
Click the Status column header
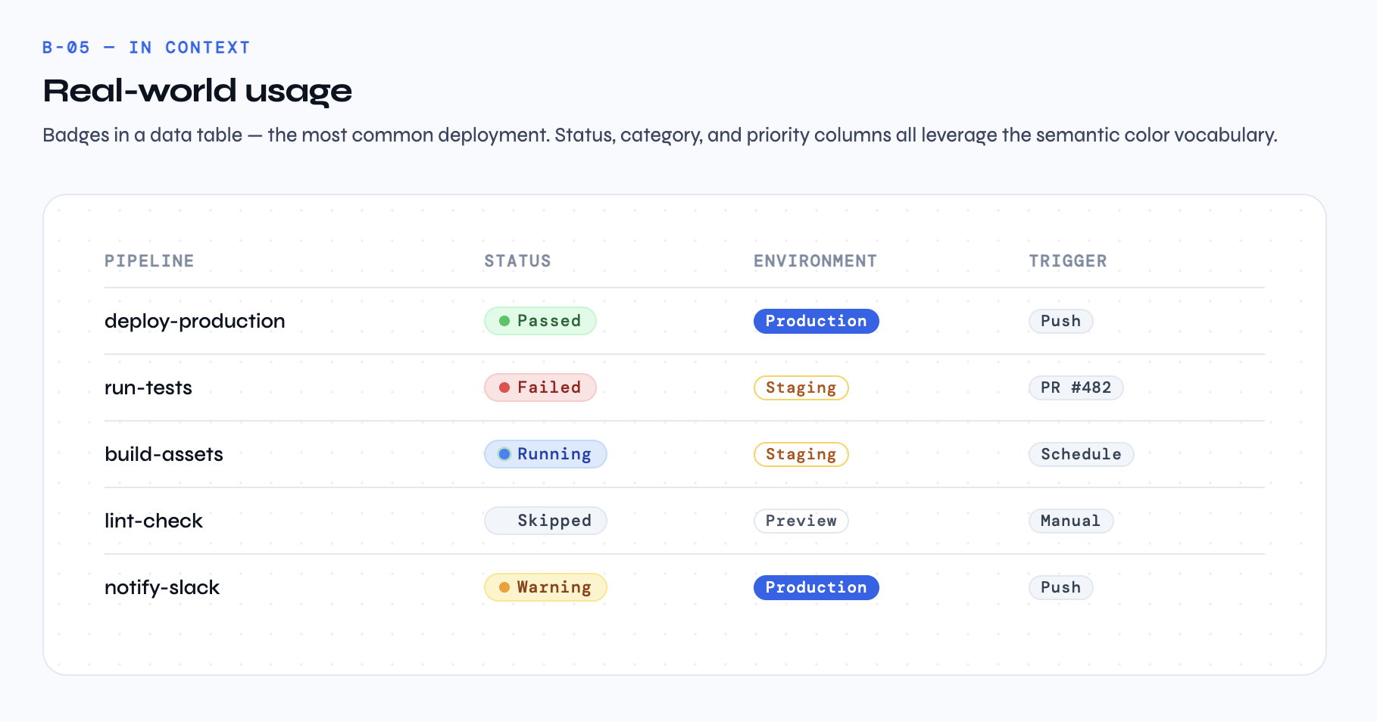[x=517, y=261]
